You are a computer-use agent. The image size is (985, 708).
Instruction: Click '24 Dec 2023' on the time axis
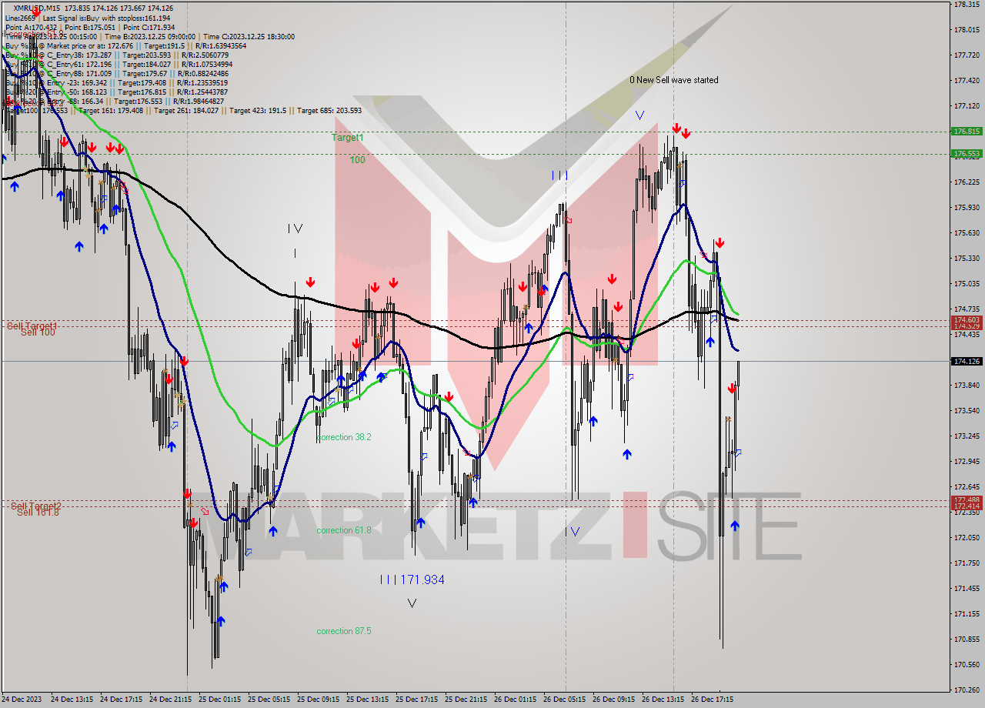[22, 700]
